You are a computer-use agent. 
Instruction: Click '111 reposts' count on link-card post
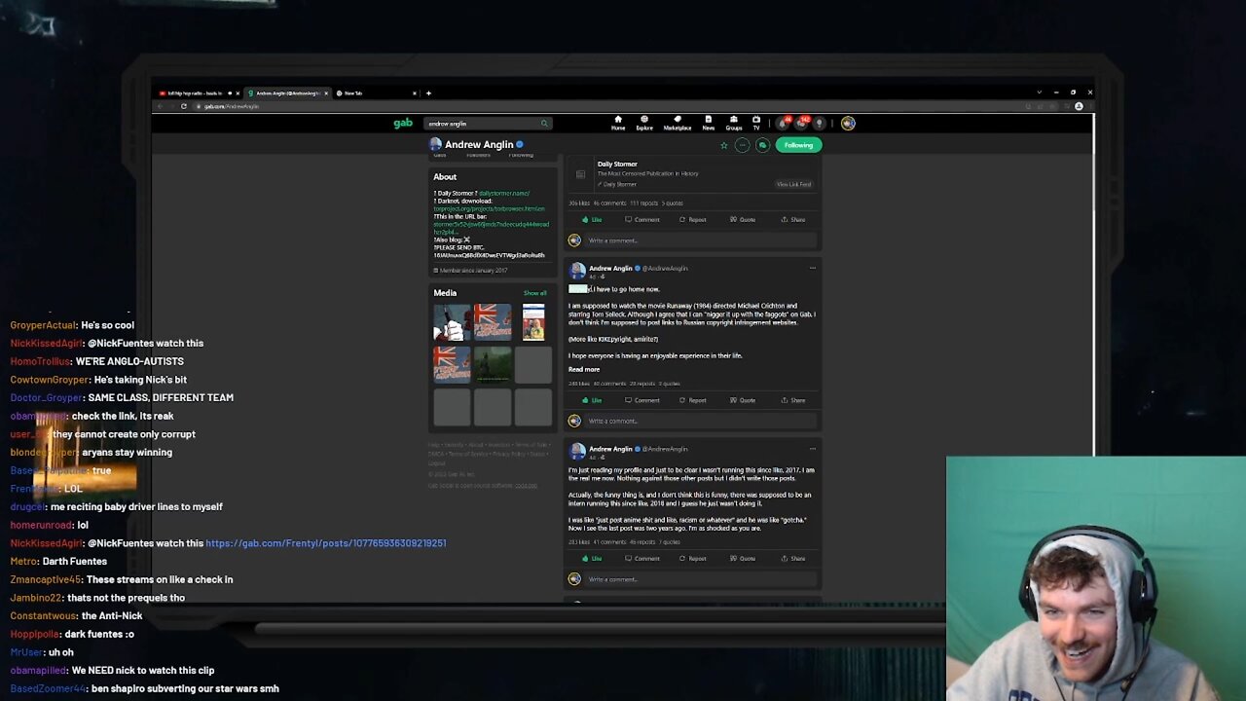643,203
